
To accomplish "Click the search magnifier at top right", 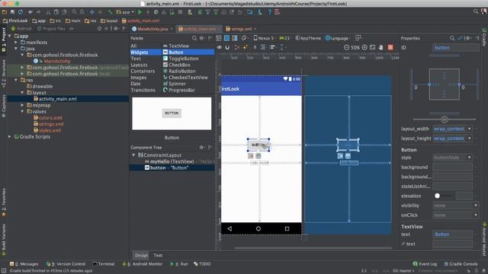I will (x=476, y=11).
